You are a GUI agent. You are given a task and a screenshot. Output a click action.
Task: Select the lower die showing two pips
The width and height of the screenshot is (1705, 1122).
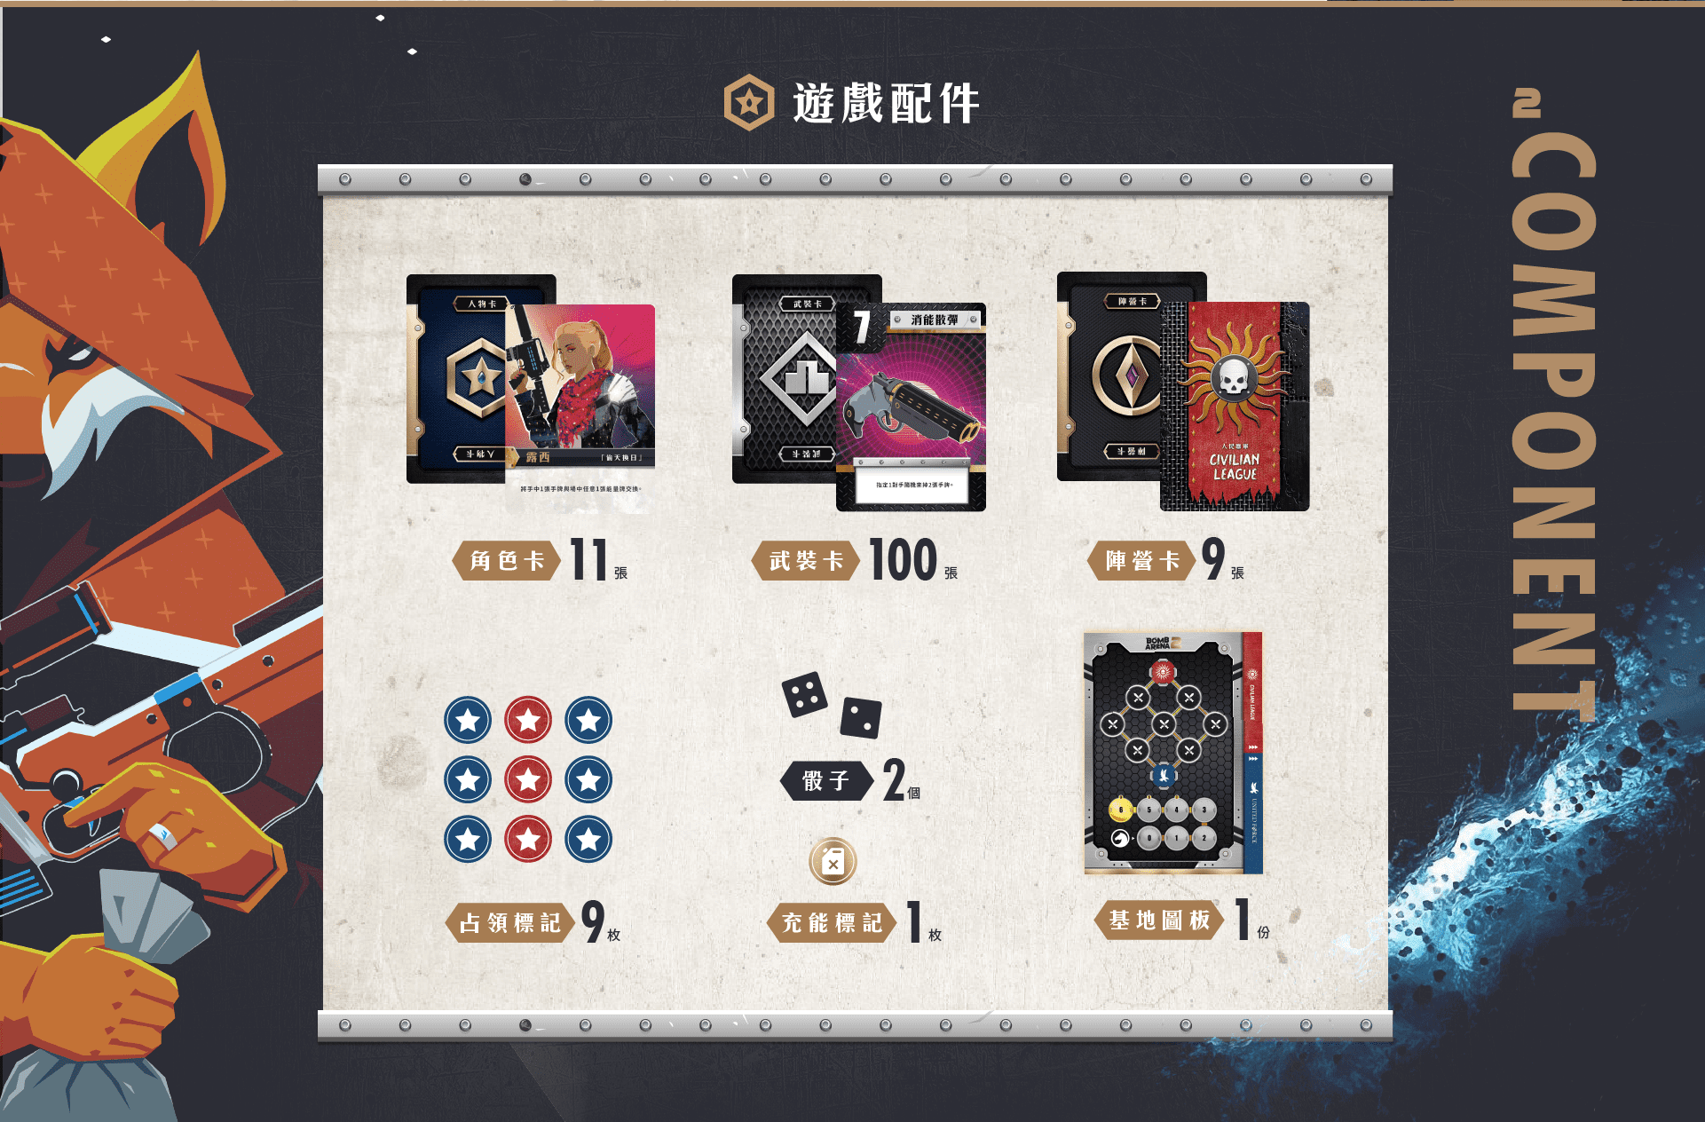(x=861, y=718)
